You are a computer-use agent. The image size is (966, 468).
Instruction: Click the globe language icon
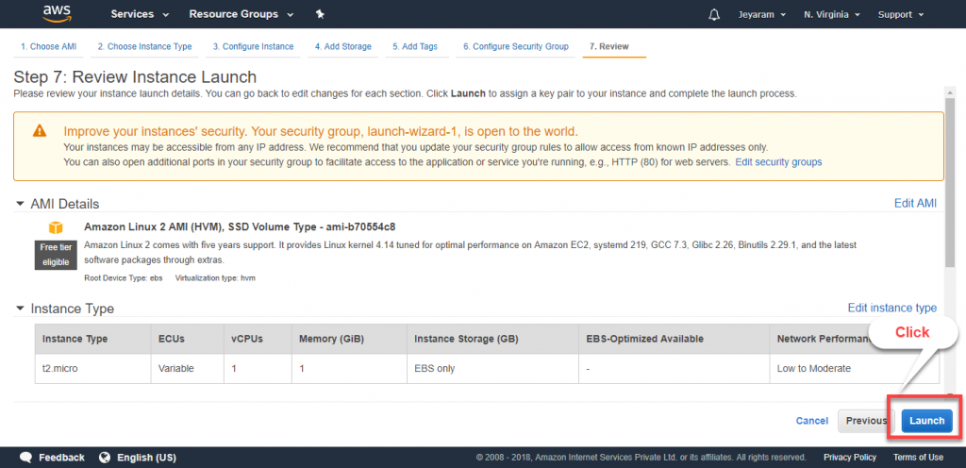coord(105,458)
